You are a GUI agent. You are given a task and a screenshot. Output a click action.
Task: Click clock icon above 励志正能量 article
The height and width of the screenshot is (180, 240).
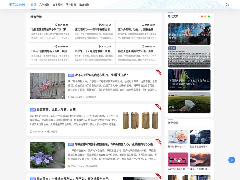coord(143,47)
